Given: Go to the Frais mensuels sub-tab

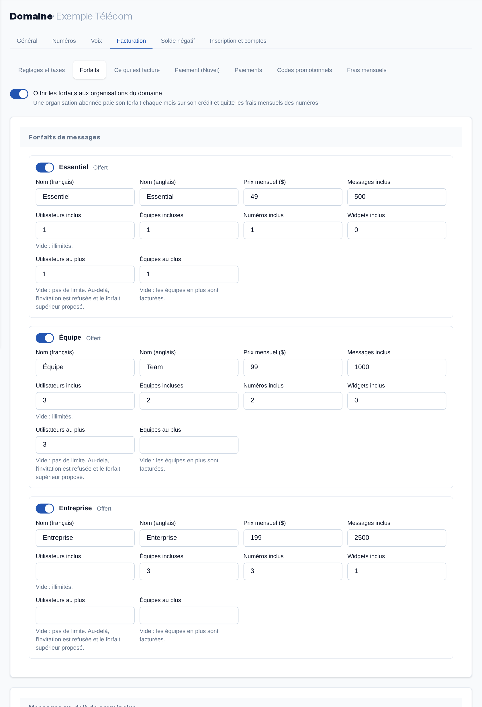Looking at the screenshot, I should point(367,70).
